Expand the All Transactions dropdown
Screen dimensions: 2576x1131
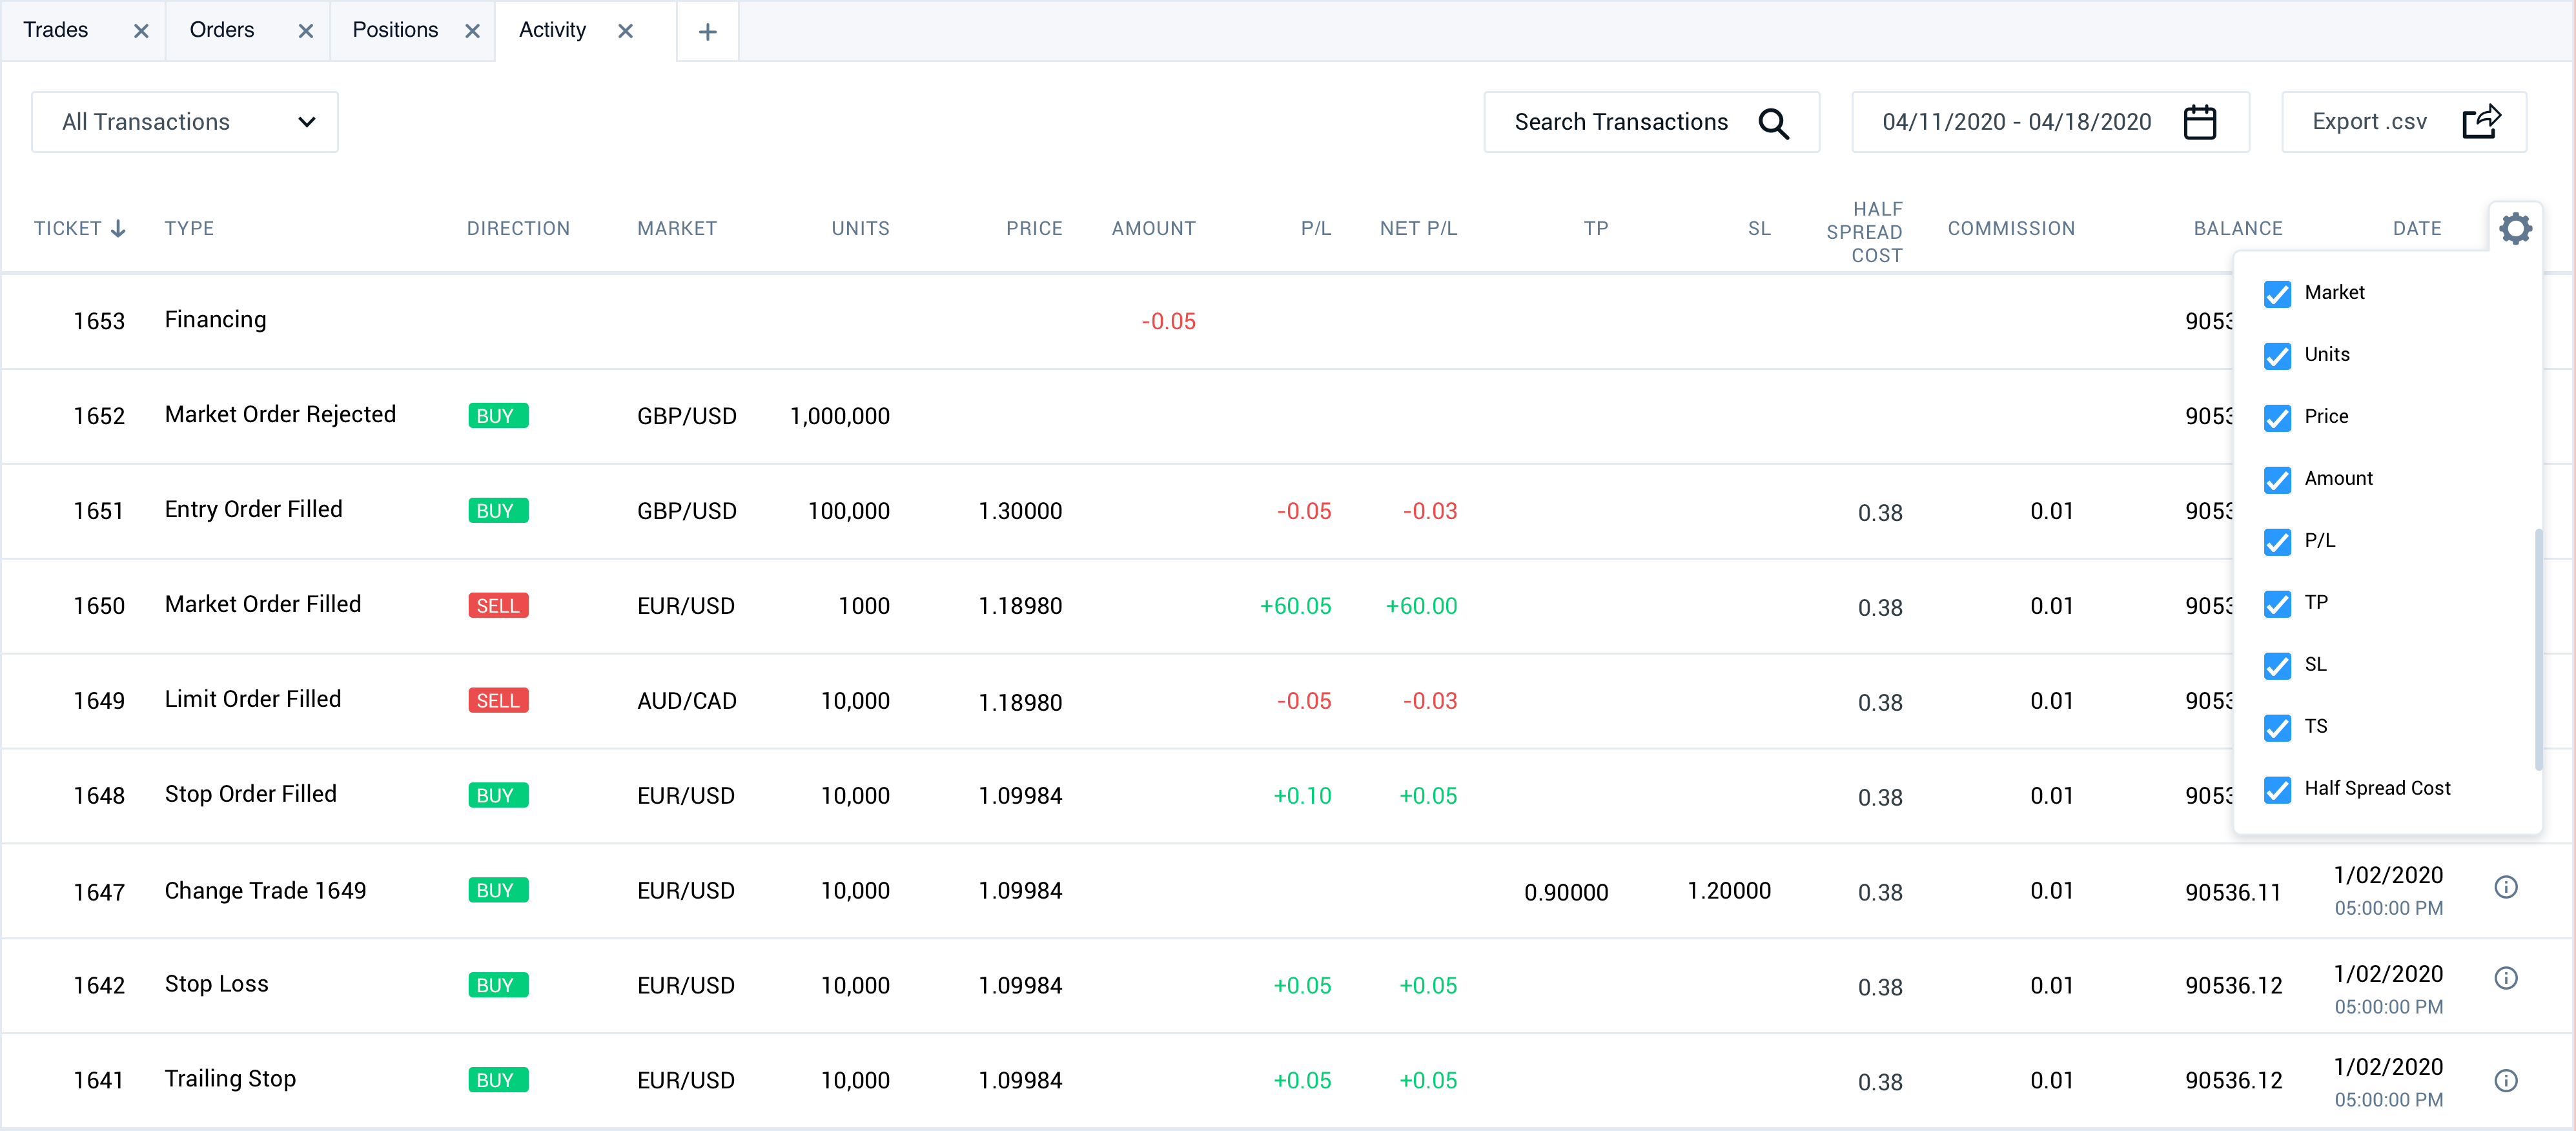click(x=185, y=123)
